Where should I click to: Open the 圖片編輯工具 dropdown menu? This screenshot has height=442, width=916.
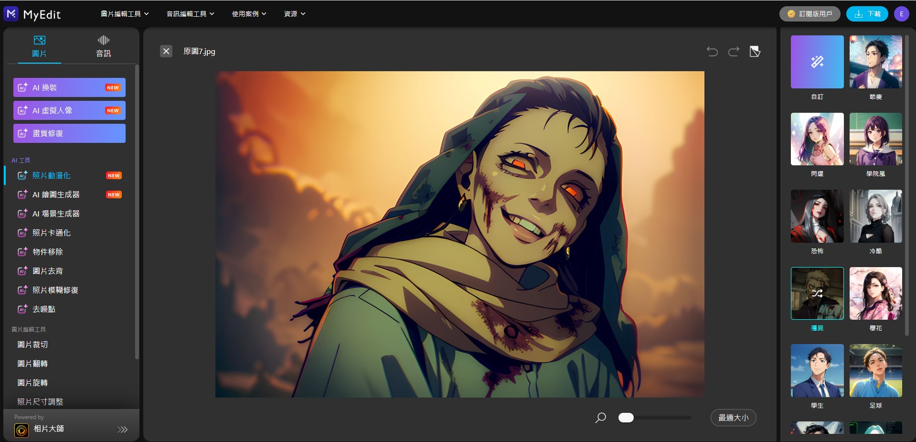[x=125, y=14]
